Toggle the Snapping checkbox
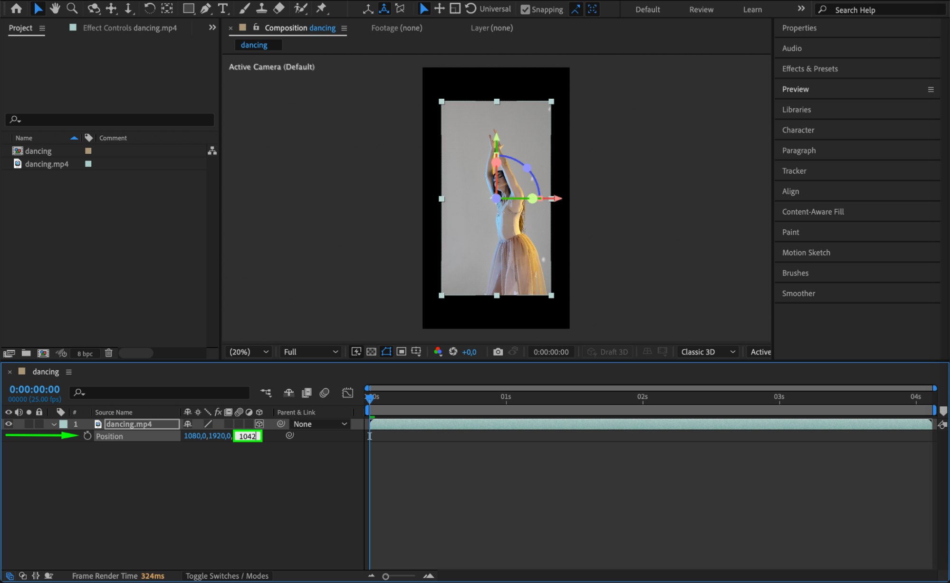 (x=525, y=9)
